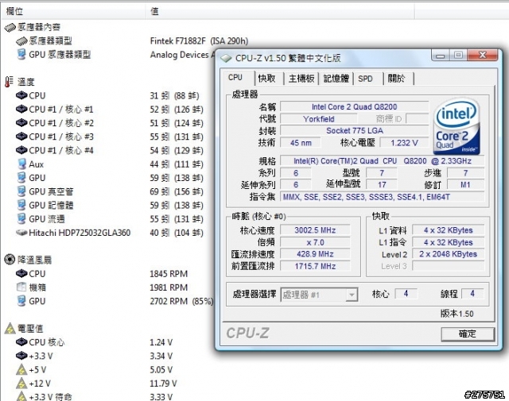
Task: Click the 3002.5 MHz core speed value
Action: click(315, 230)
